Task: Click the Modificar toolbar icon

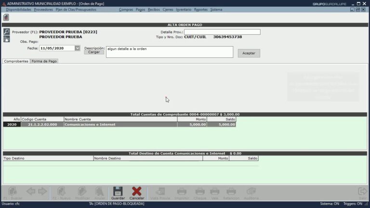Action: pos(82,191)
